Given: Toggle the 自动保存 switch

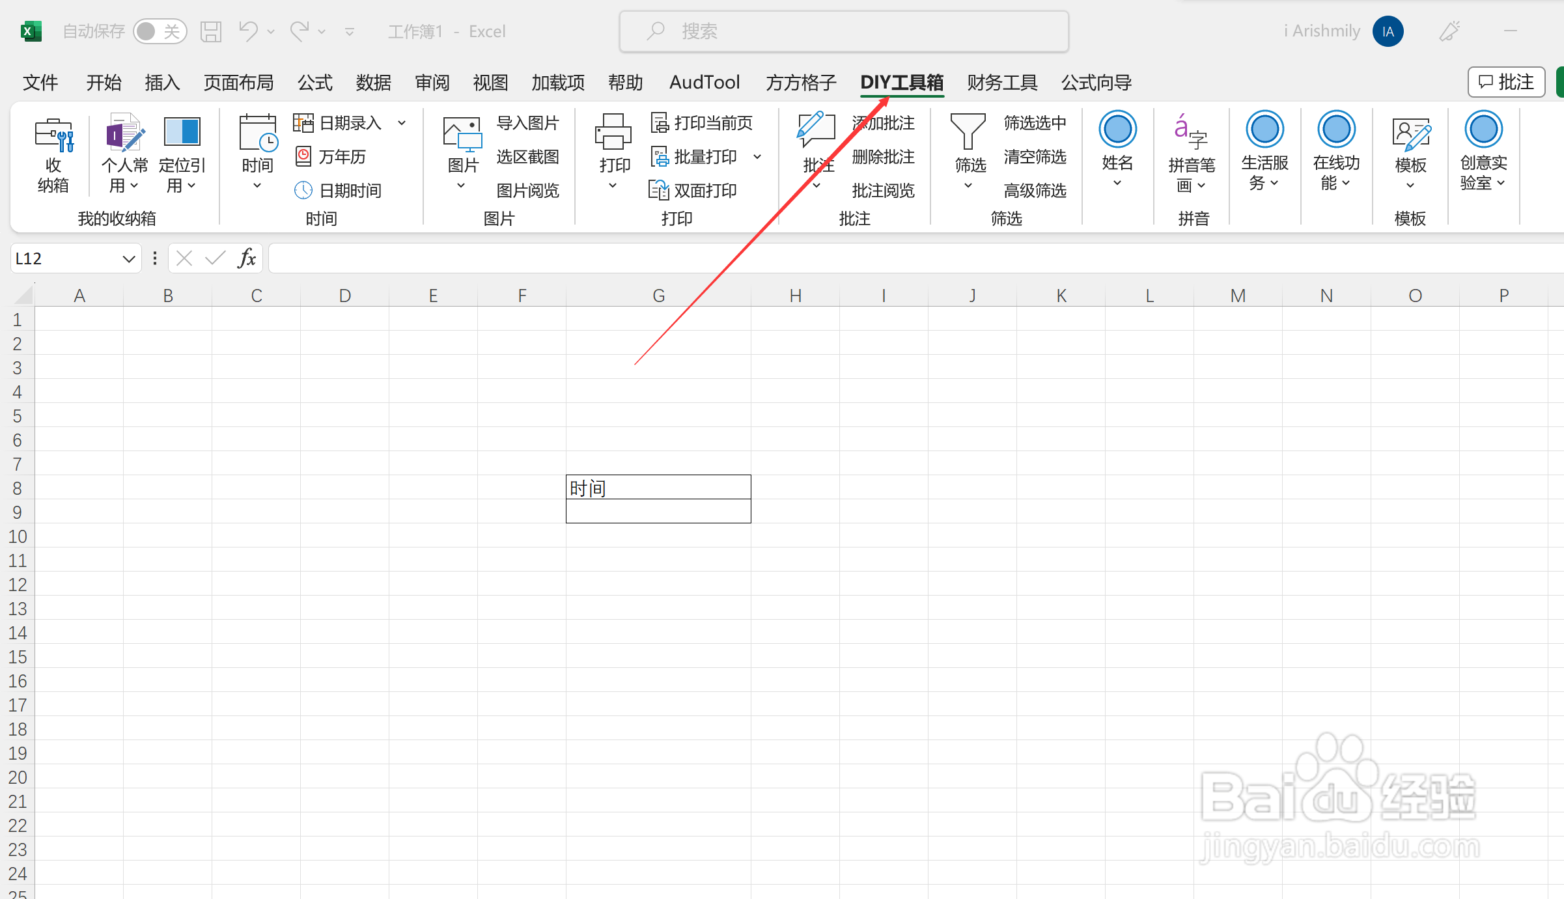Looking at the screenshot, I should [x=160, y=31].
